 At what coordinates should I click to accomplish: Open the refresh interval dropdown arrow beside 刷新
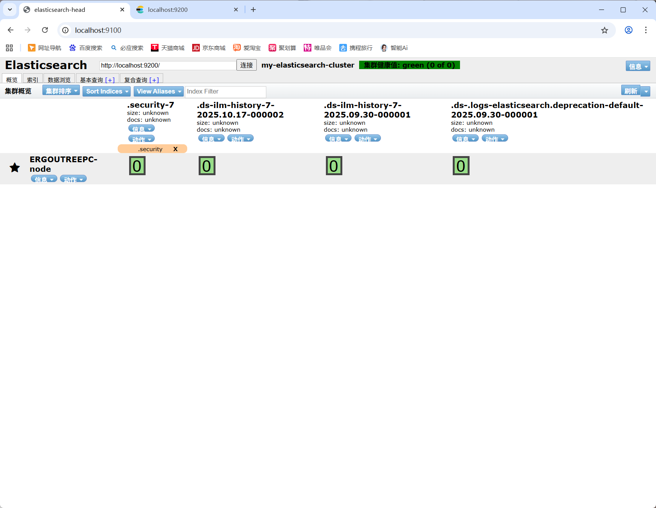point(646,91)
